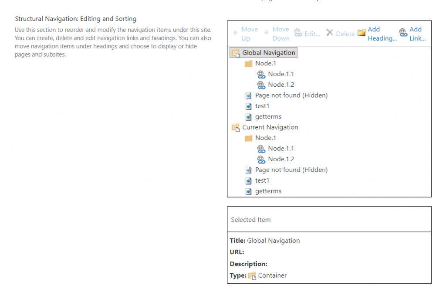This screenshot has width=446, height=289.
Task: Select test1 under Current Navigation
Action: tap(263, 180)
